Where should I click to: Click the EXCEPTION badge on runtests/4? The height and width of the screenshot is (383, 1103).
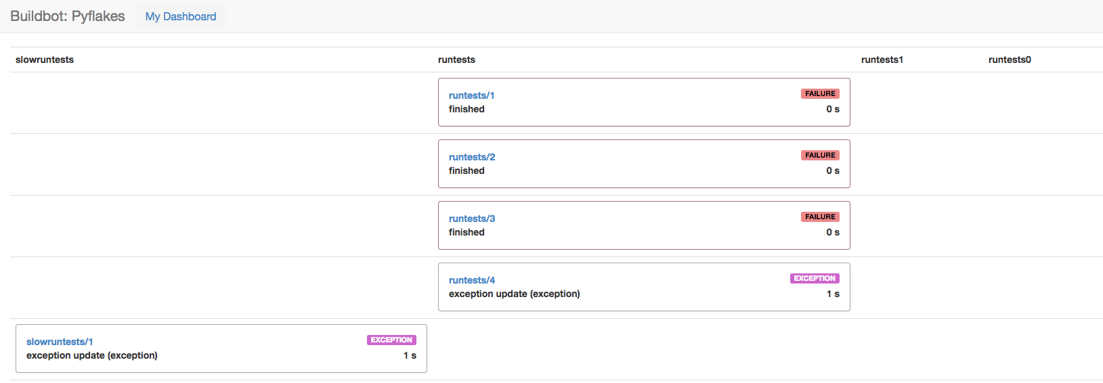pyautogui.click(x=814, y=279)
